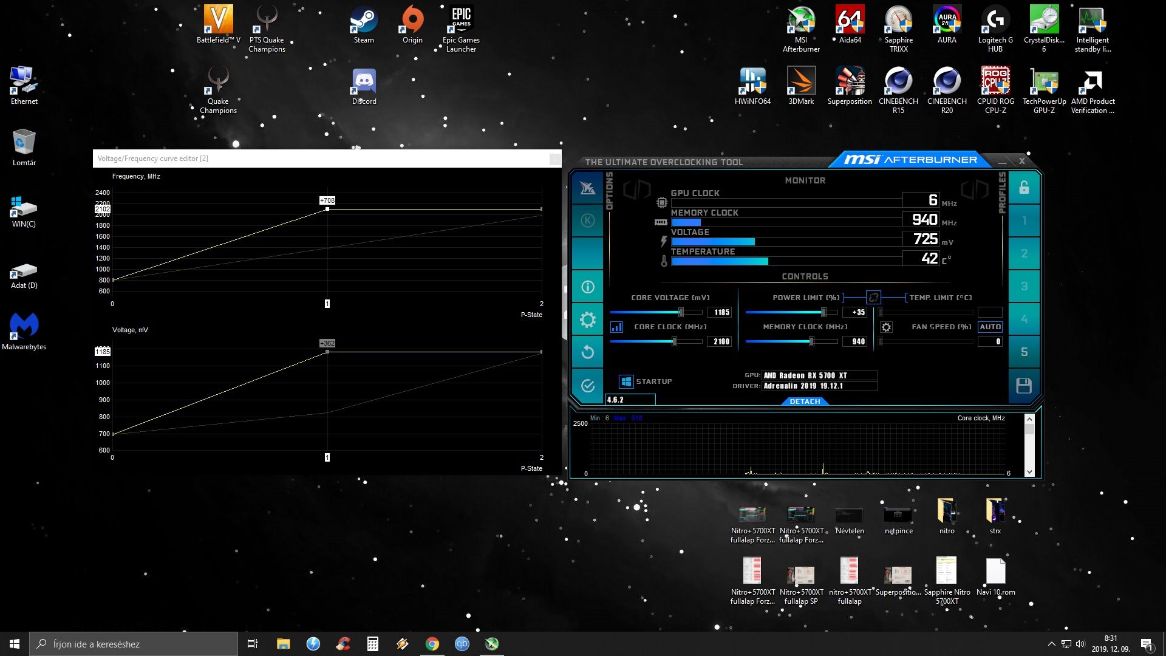The height and width of the screenshot is (656, 1166).
Task: Open Origin desktop shortcut
Action: pos(412,24)
